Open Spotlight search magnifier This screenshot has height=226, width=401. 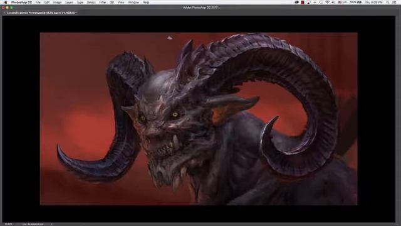pyautogui.click(x=388, y=3)
